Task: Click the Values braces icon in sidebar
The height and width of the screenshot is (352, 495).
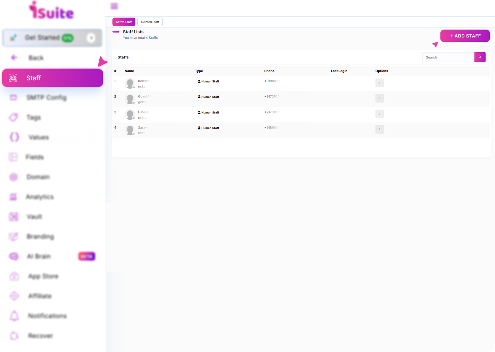Action: [14, 137]
